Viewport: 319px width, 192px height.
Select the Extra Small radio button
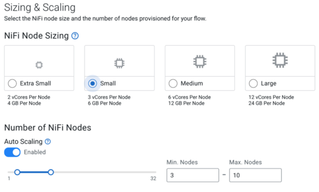point(12,83)
